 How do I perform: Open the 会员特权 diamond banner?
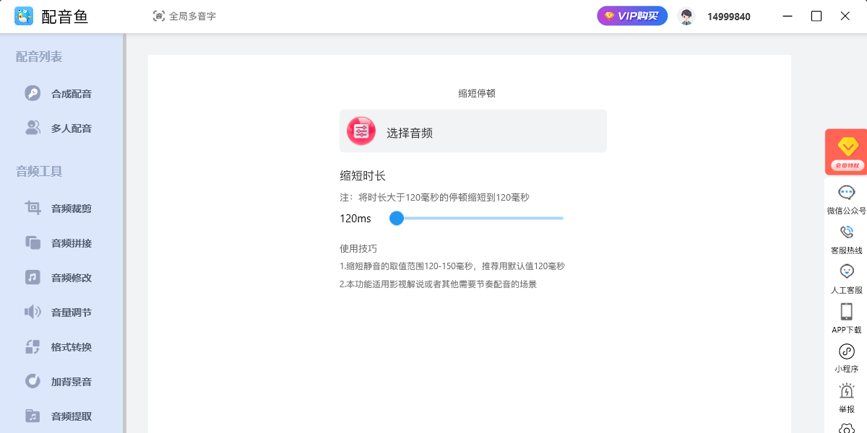(846, 152)
